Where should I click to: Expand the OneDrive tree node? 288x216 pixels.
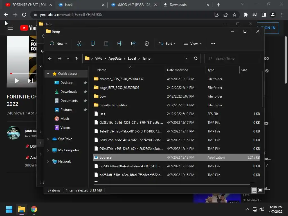(x=48, y=139)
